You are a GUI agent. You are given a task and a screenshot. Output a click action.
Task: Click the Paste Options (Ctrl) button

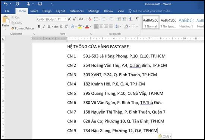pos(165,137)
